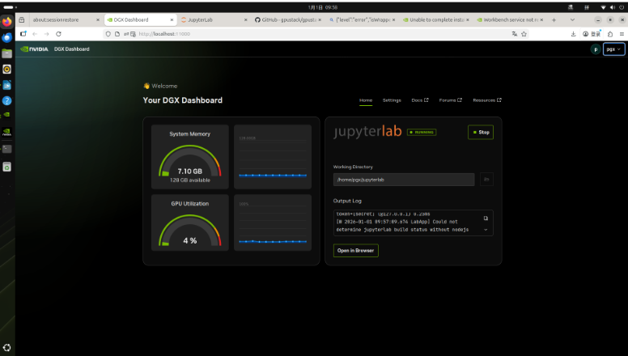
Task: Click the Working Directory path field
Action: click(x=404, y=180)
